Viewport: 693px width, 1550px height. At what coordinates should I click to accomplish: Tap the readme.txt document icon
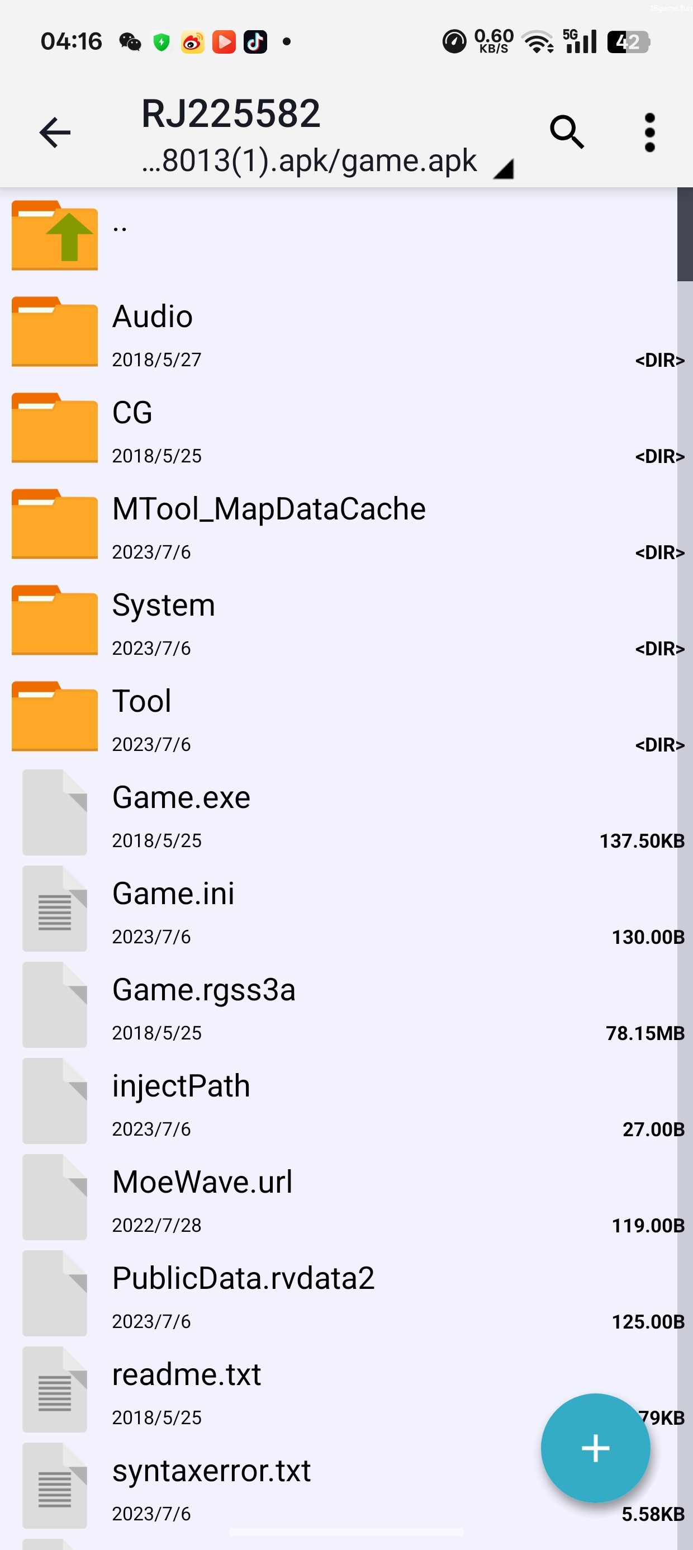point(55,1390)
